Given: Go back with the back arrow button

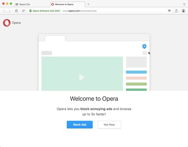Looking at the screenshot, I should pos(4,11).
